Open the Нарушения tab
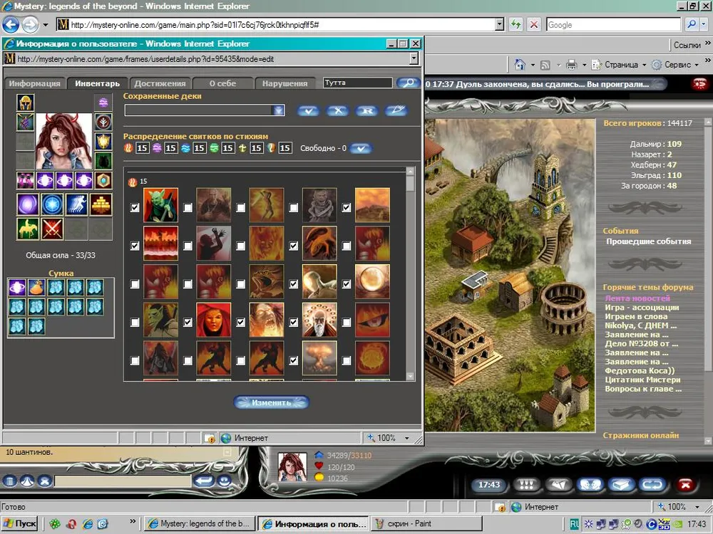The image size is (713, 534). [284, 83]
